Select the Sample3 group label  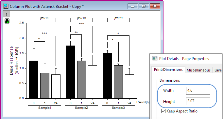pyautogui.click(x=118, y=108)
